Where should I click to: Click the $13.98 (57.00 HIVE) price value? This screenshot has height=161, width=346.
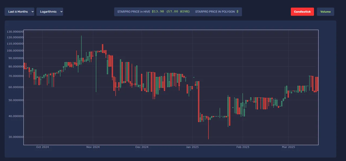click(x=171, y=12)
